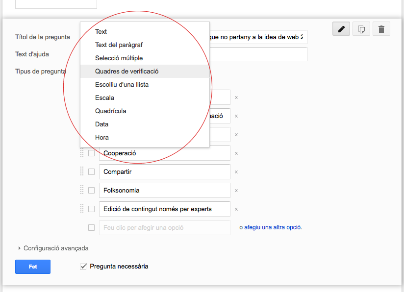Remove the Cooperació option with its X

point(236,153)
